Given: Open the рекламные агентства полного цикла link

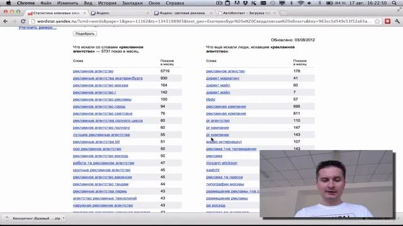Looking at the screenshot, I should [108, 121].
